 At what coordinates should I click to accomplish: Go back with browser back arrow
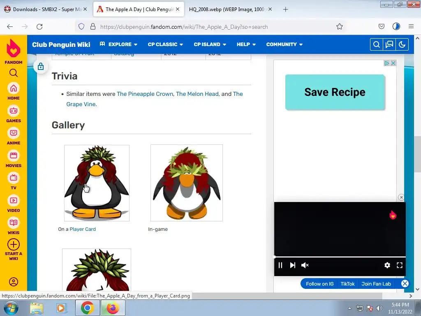[x=10, y=27]
